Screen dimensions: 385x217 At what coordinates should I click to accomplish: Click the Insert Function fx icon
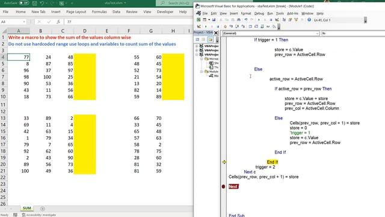click(58, 22)
